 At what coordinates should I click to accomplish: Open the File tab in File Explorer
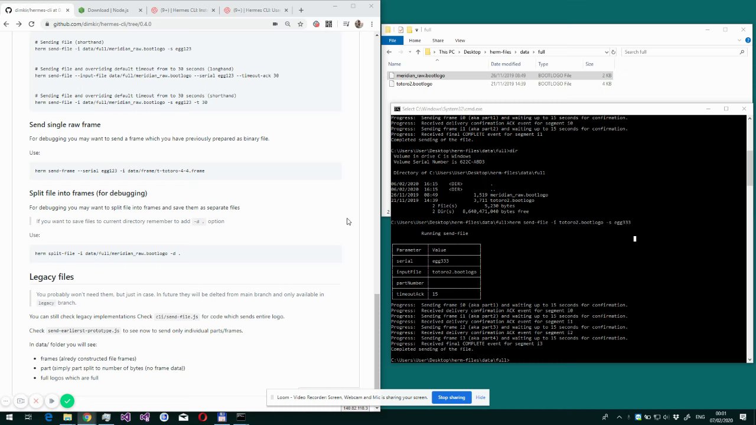coord(392,40)
